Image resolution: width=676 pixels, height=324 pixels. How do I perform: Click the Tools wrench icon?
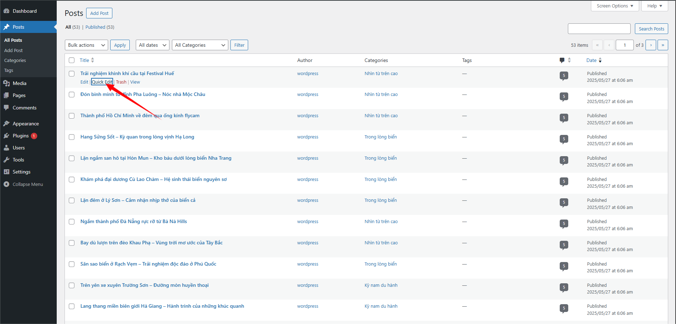[6, 160]
